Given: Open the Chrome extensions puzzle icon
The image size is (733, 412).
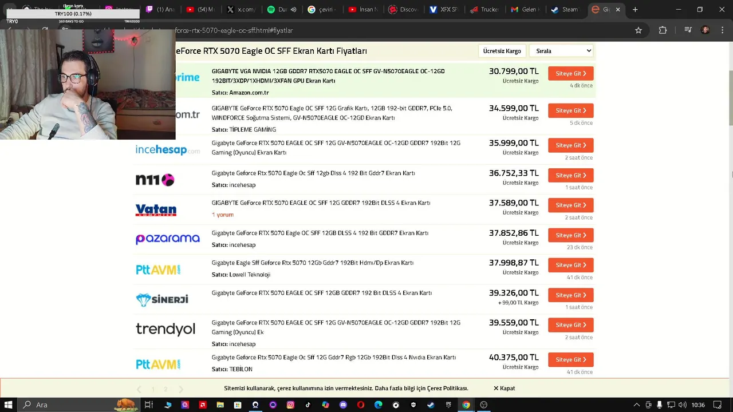Looking at the screenshot, I should tap(663, 30).
